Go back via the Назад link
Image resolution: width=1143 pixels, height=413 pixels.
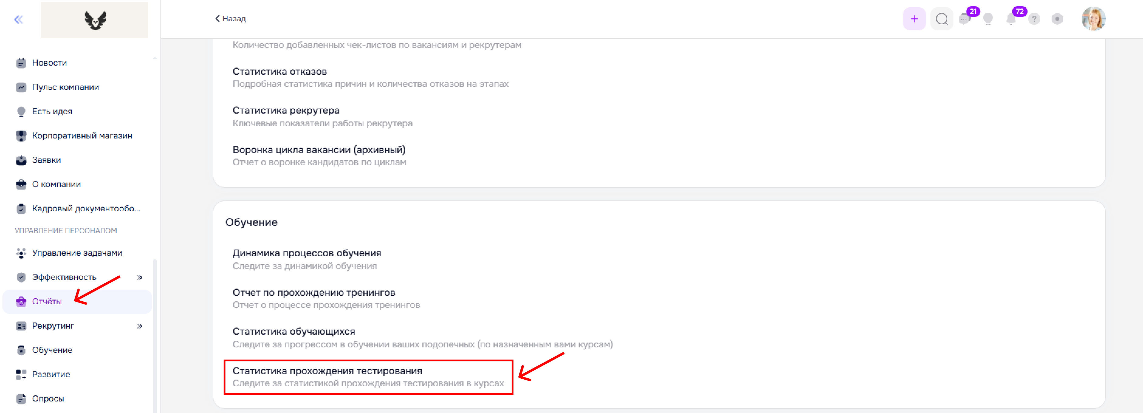click(231, 19)
